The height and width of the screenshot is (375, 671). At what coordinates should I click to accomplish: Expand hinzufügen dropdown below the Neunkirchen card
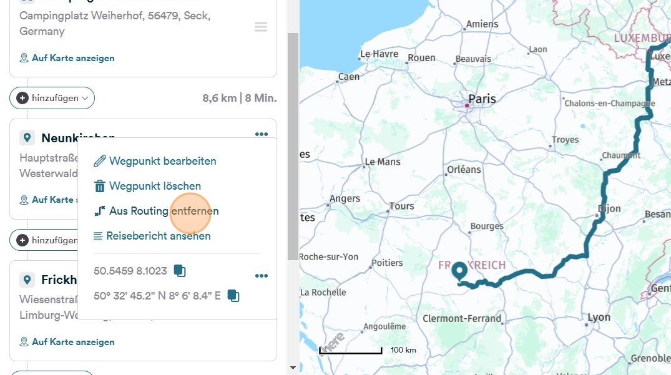(x=44, y=240)
